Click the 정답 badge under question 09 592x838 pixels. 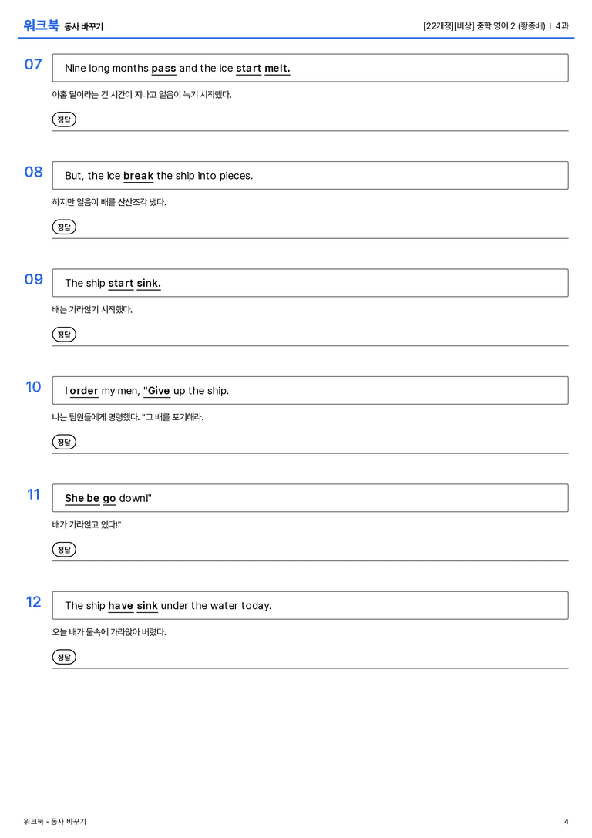pyautogui.click(x=64, y=334)
